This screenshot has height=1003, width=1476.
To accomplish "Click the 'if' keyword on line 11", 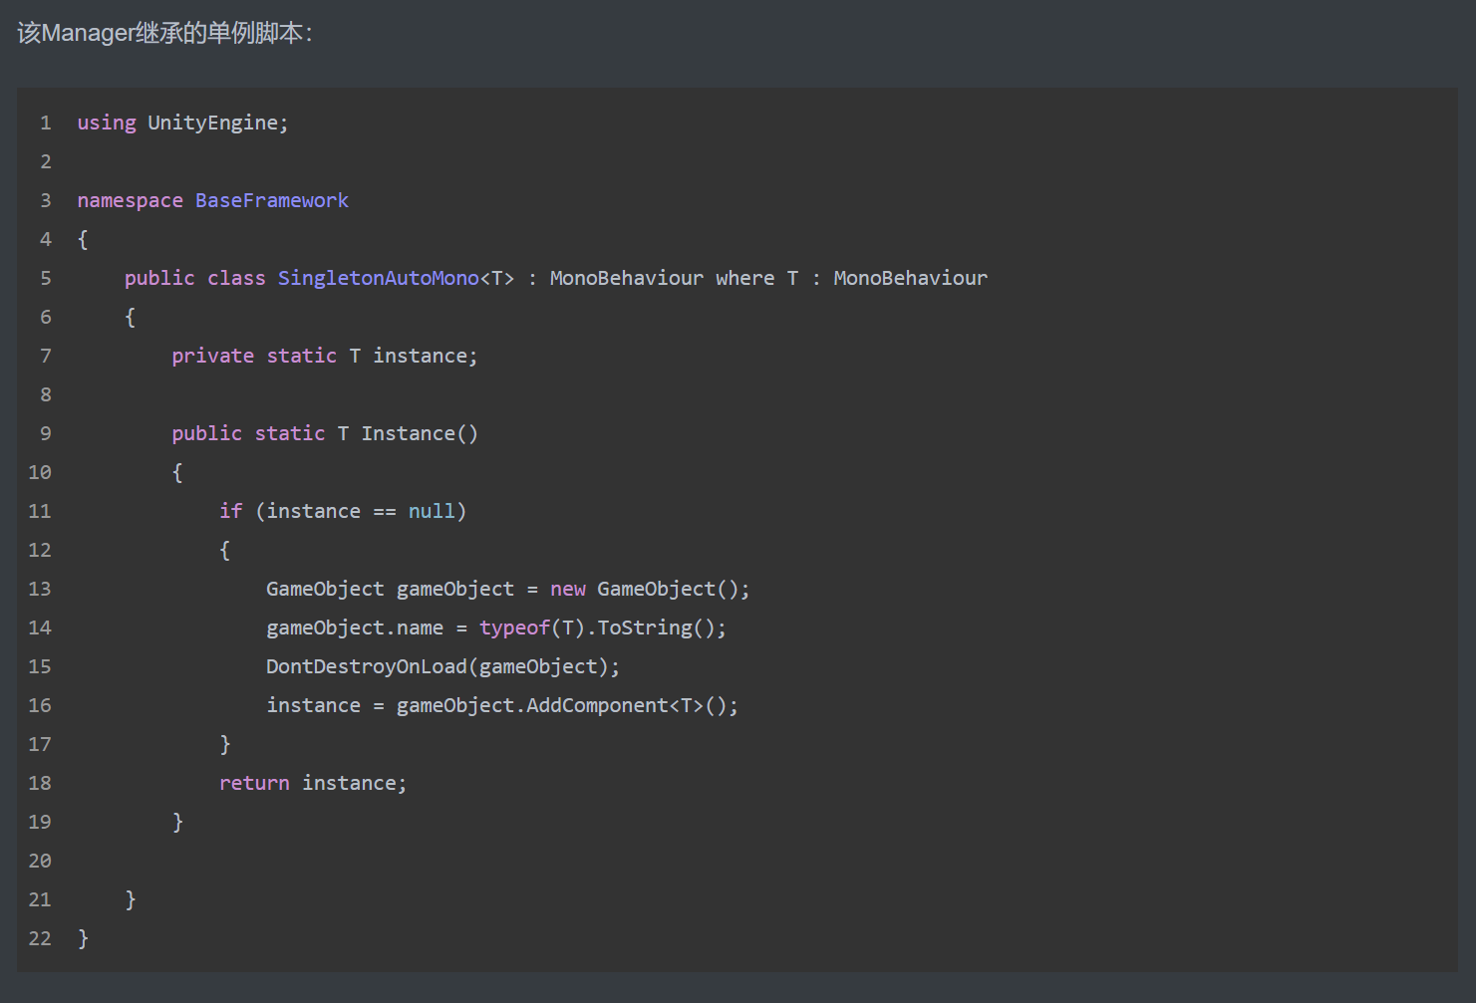I will click(230, 511).
